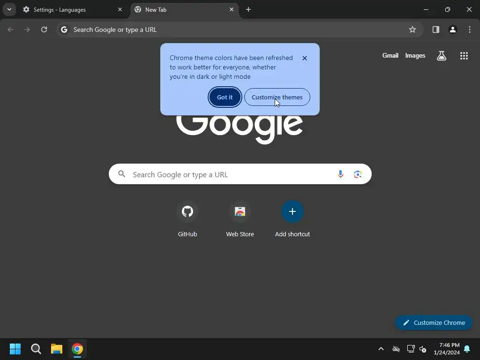Open the Web Store shortcut
This screenshot has width=480, height=360.
pos(240,219)
